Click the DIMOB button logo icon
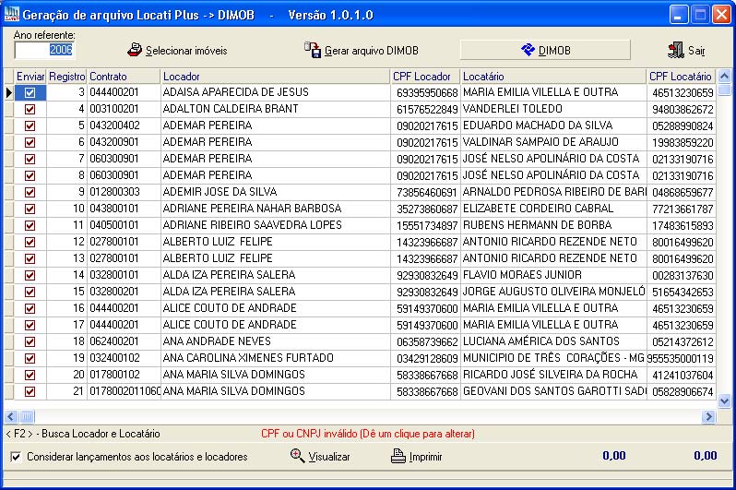Viewport: 736px width, 490px height. point(528,50)
